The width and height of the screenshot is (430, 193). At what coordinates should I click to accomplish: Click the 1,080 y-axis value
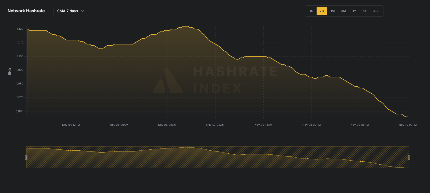coord(20,84)
